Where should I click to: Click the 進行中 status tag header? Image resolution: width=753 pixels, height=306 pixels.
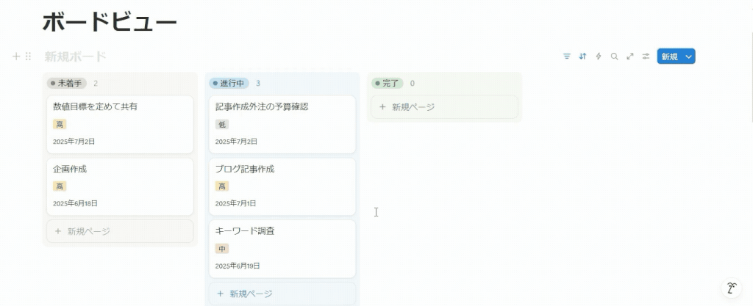[229, 84]
